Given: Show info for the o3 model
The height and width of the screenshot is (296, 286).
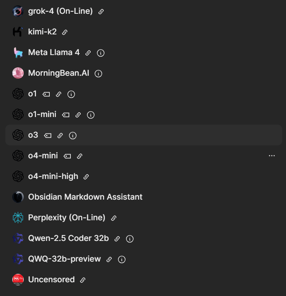Looking at the screenshot, I should pyautogui.click(x=73, y=135).
